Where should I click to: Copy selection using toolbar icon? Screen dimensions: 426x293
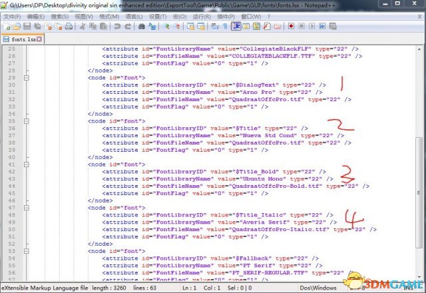point(93,27)
